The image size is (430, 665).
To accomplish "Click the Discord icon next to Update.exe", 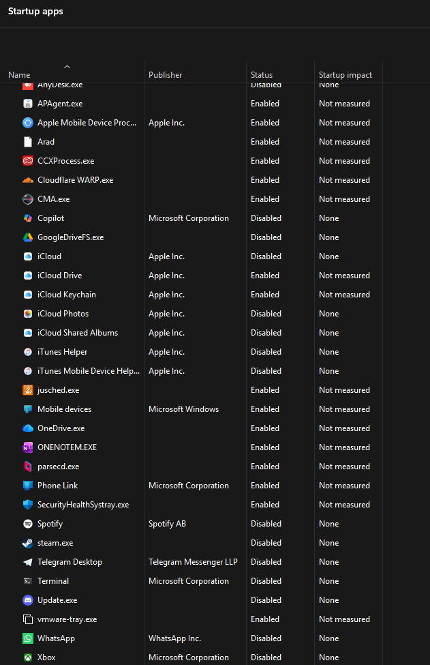I will coord(28,600).
